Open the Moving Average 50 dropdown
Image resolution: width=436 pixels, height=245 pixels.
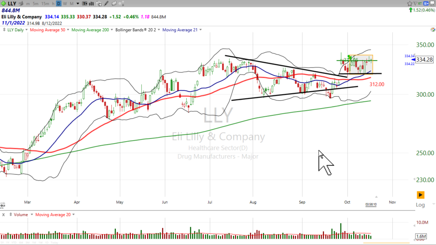tap(48, 30)
